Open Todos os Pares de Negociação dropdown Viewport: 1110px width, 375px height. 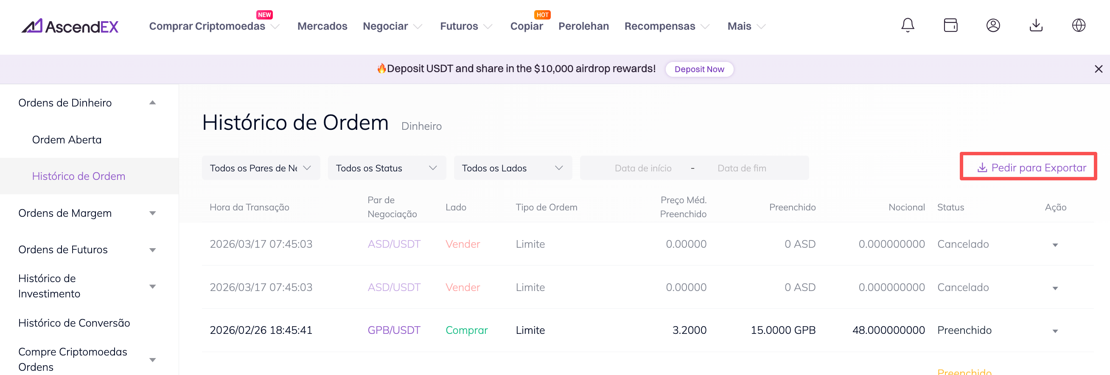[261, 168]
